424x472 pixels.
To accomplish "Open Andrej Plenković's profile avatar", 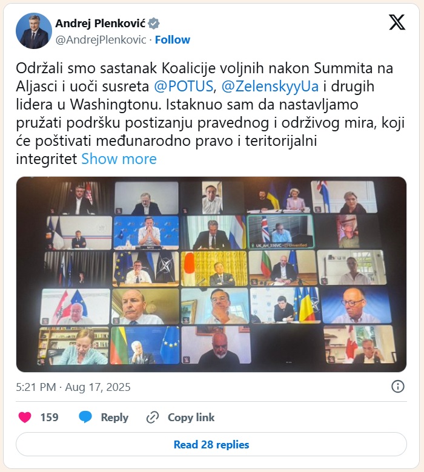I will tap(34, 31).
